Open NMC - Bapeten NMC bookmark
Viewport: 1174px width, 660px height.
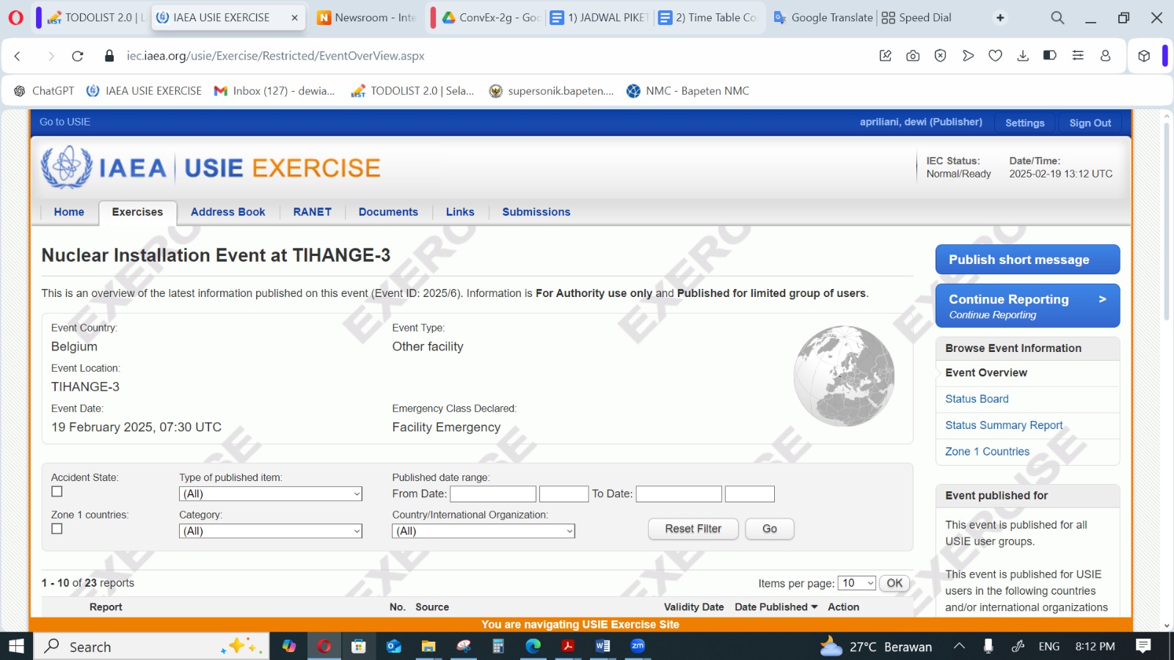[688, 91]
